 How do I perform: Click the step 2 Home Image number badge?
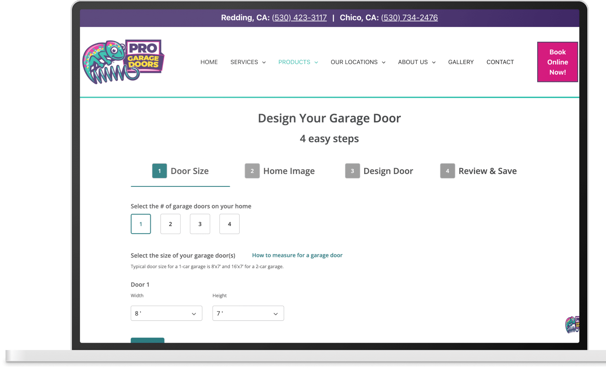(x=252, y=171)
